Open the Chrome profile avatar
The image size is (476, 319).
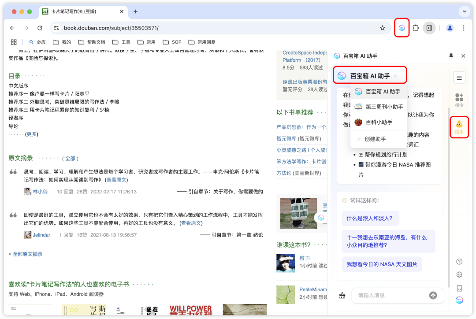tap(450, 28)
